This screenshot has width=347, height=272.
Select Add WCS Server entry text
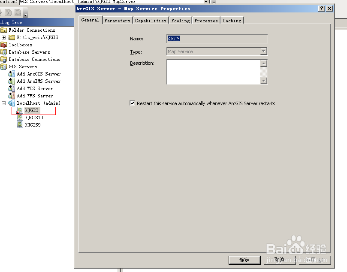(x=35, y=88)
